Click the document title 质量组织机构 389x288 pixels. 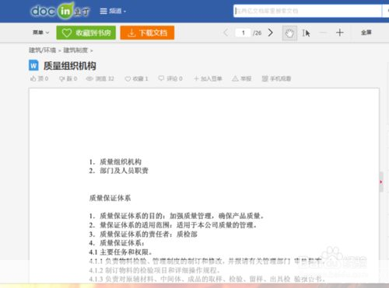(x=70, y=66)
